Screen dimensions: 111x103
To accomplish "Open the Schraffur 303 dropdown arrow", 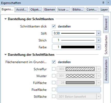I will click(99, 69).
